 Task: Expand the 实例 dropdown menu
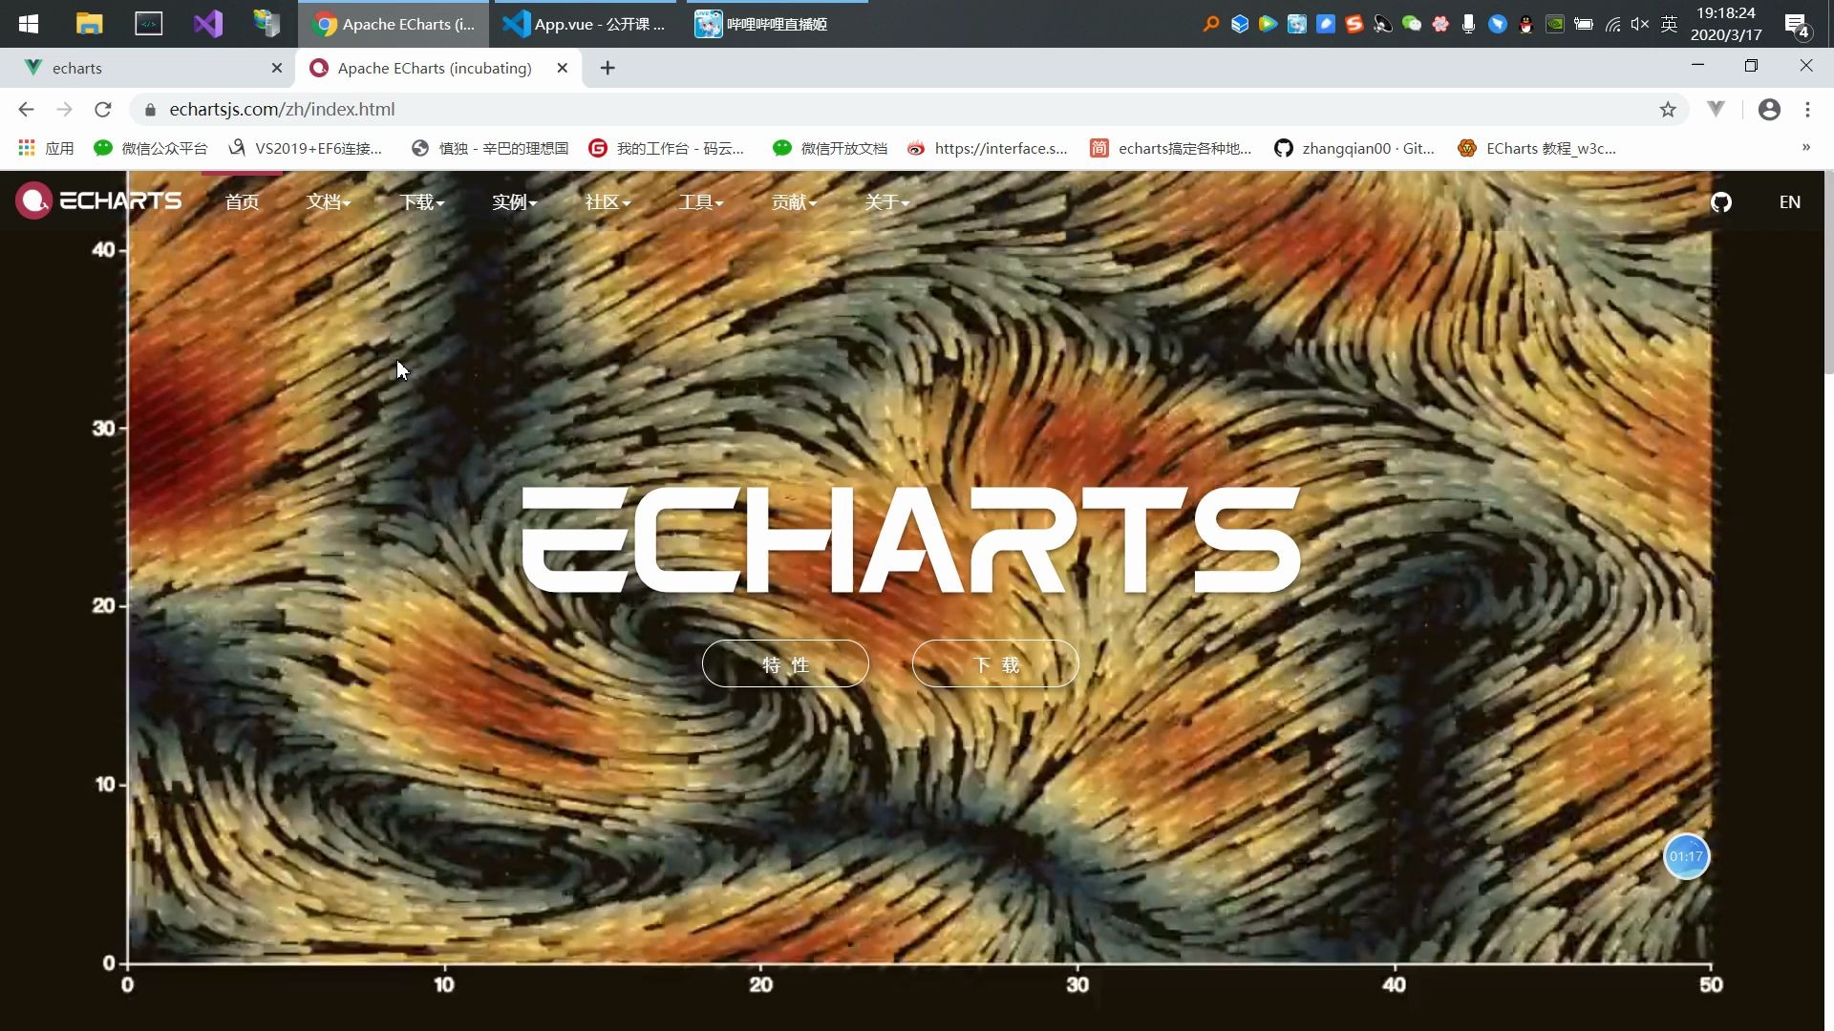(514, 202)
